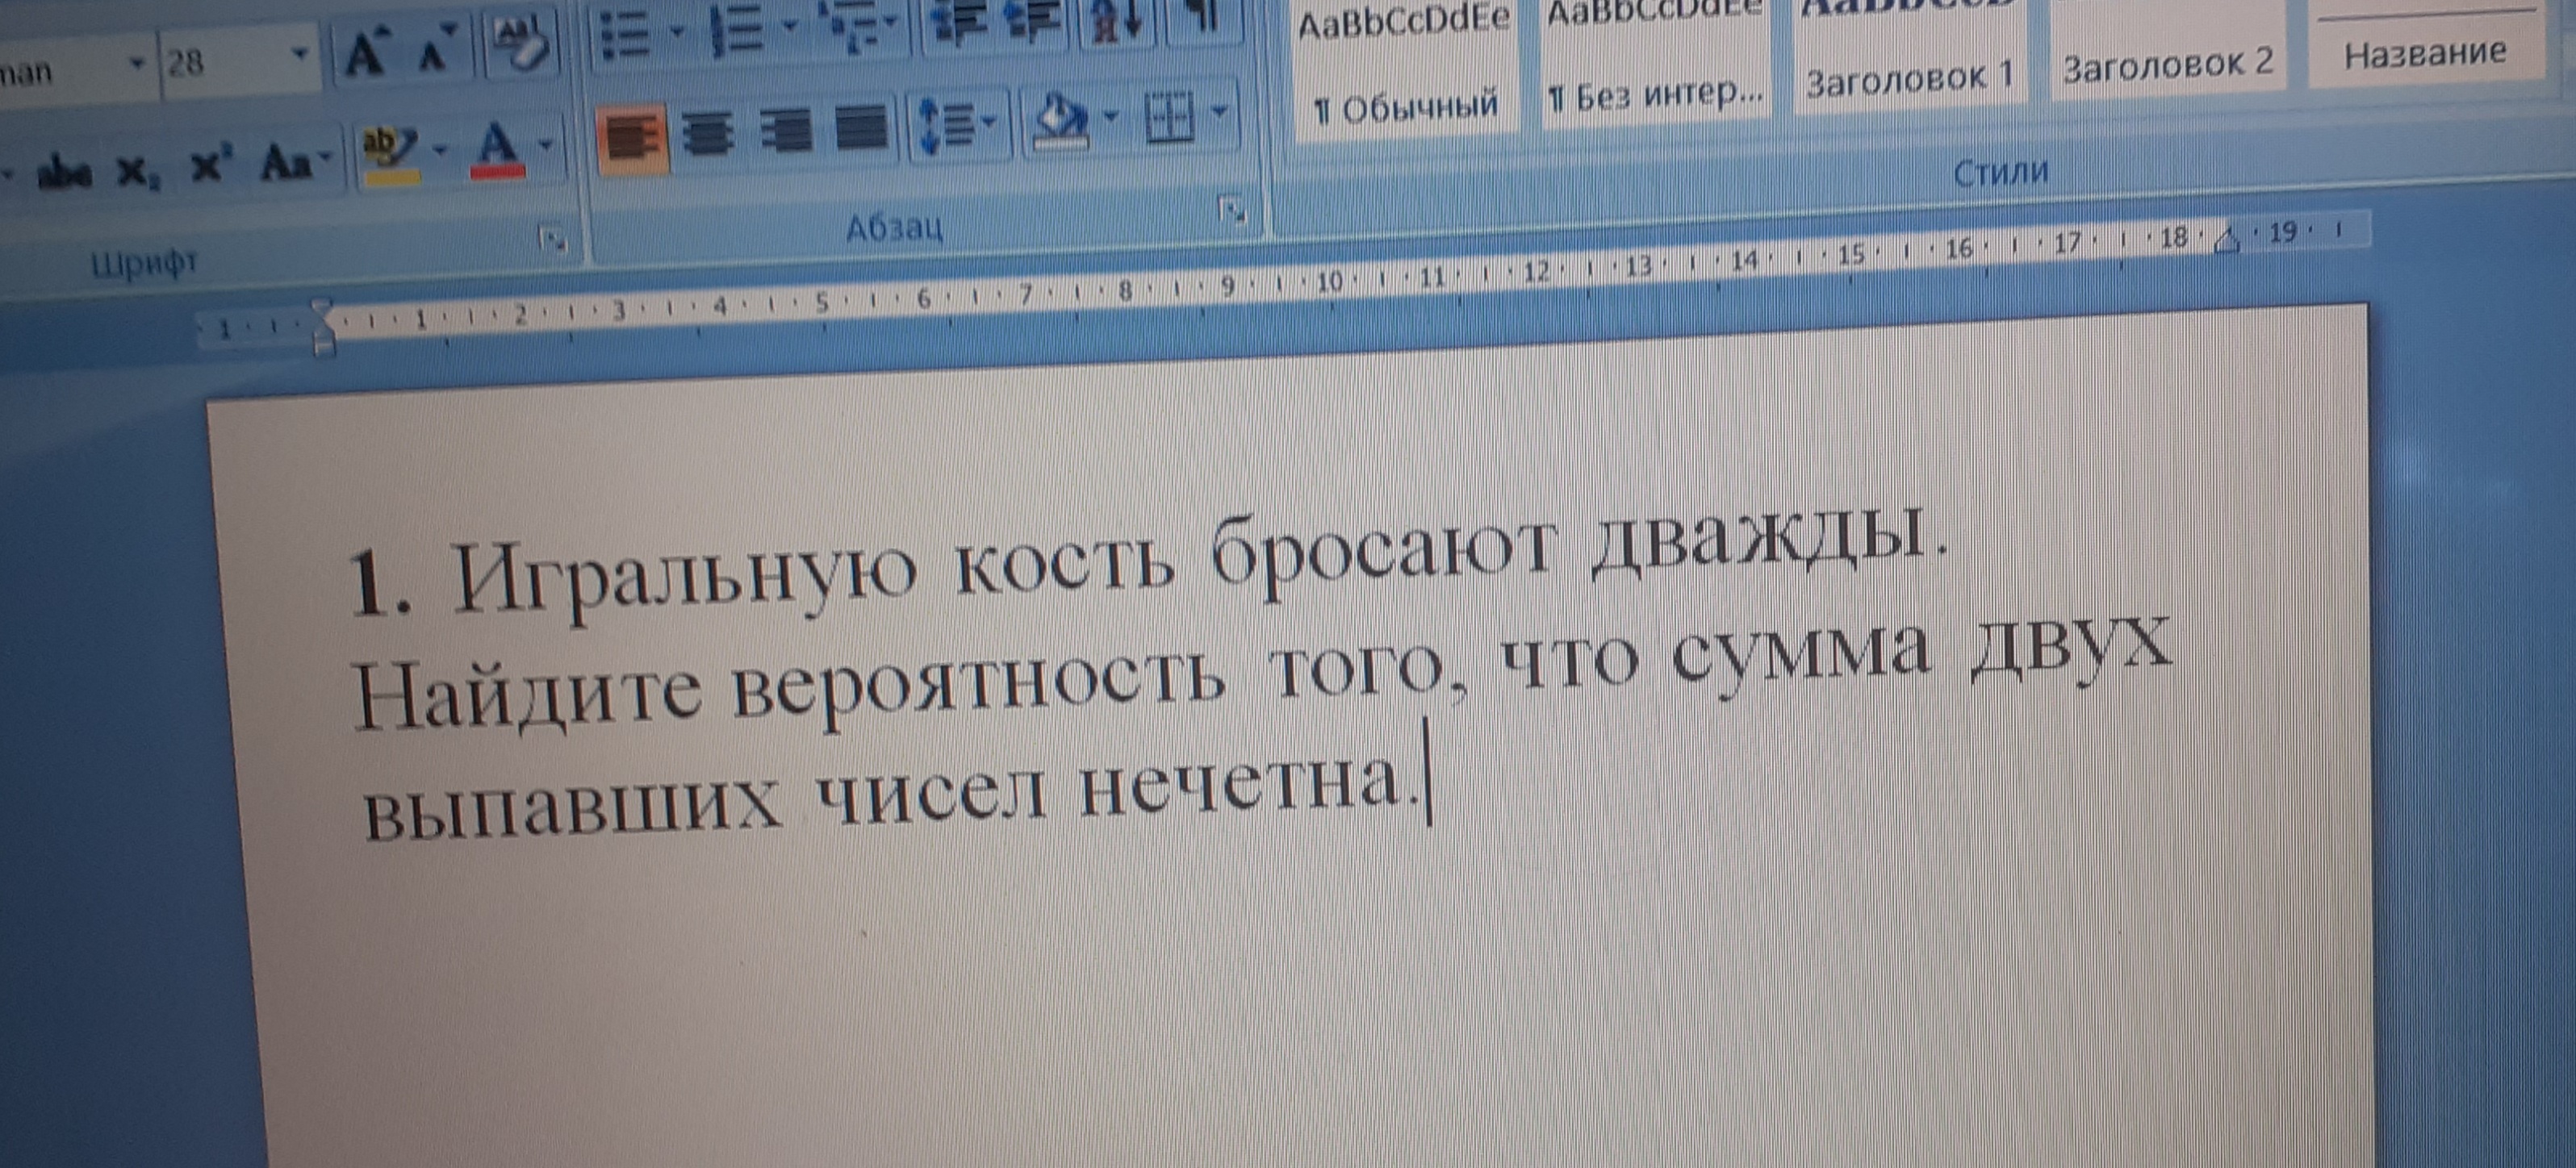
Task: Open Font dialog launcher
Action: 552,239
